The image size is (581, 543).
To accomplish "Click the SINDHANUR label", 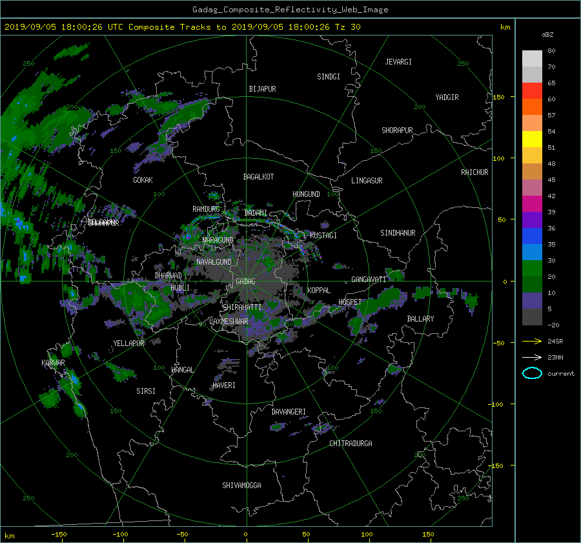I will [x=398, y=233].
